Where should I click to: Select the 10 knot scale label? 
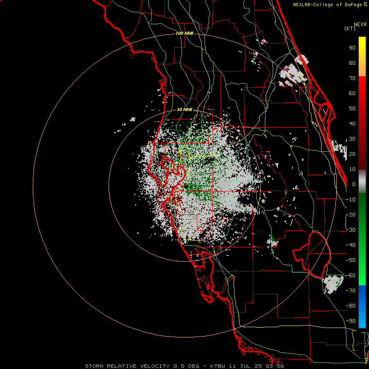(352, 169)
